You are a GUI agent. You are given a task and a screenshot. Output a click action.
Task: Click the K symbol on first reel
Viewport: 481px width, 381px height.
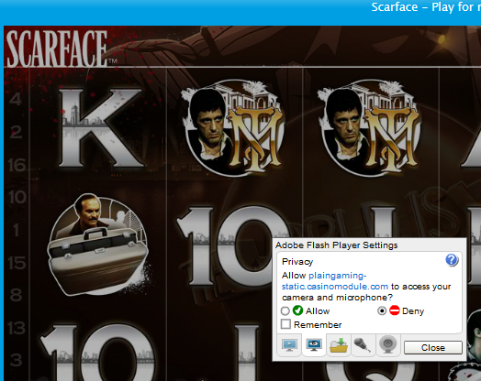[x=101, y=128]
